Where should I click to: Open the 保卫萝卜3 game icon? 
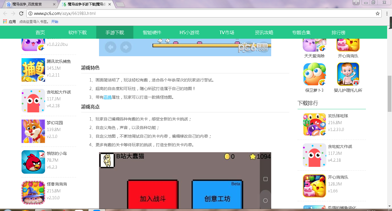click(315, 74)
